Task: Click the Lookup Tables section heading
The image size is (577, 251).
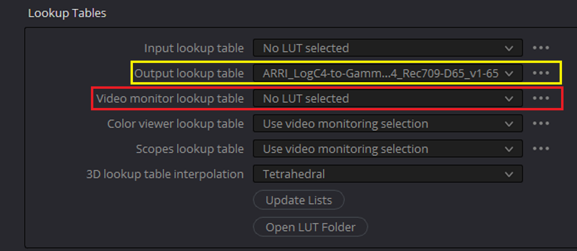Action: [67, 13]
